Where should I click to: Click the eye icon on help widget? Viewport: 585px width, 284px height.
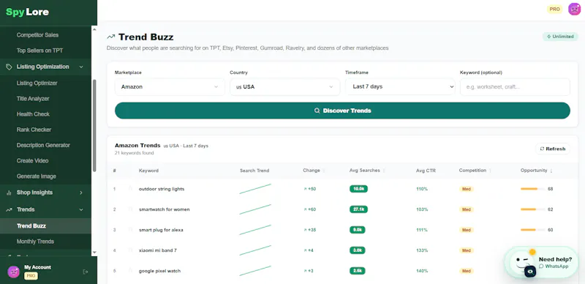pyautogui.click(x=530, y=272)
